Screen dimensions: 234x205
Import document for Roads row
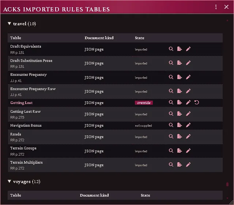[x=180, y=137]
